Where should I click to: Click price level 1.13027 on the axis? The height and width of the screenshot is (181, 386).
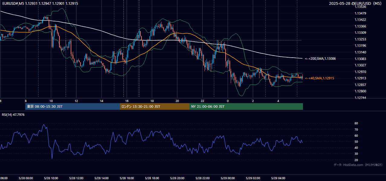[x=361, y=65]
